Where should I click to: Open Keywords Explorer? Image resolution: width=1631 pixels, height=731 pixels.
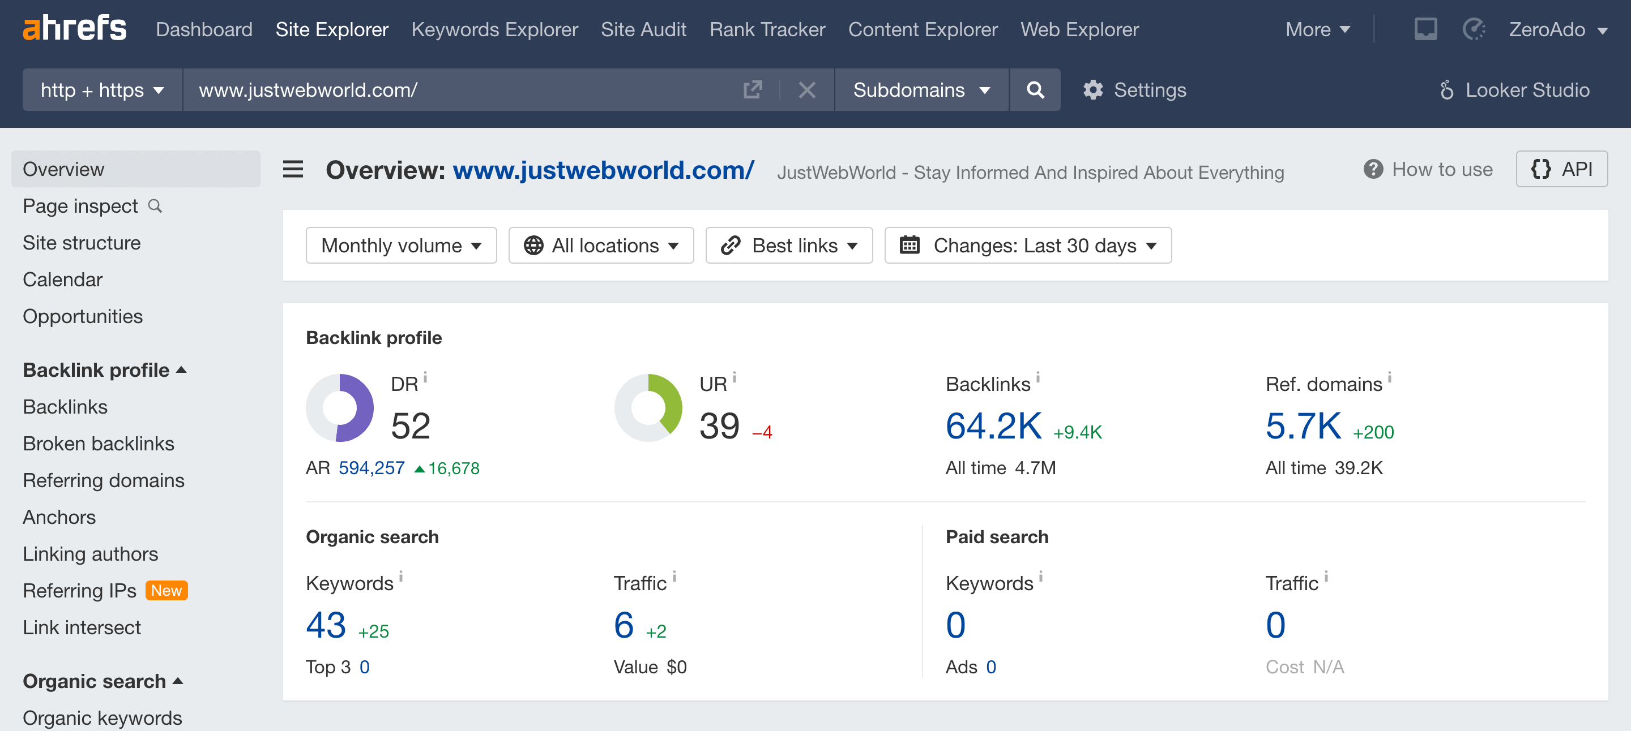(x=494, y=29)
